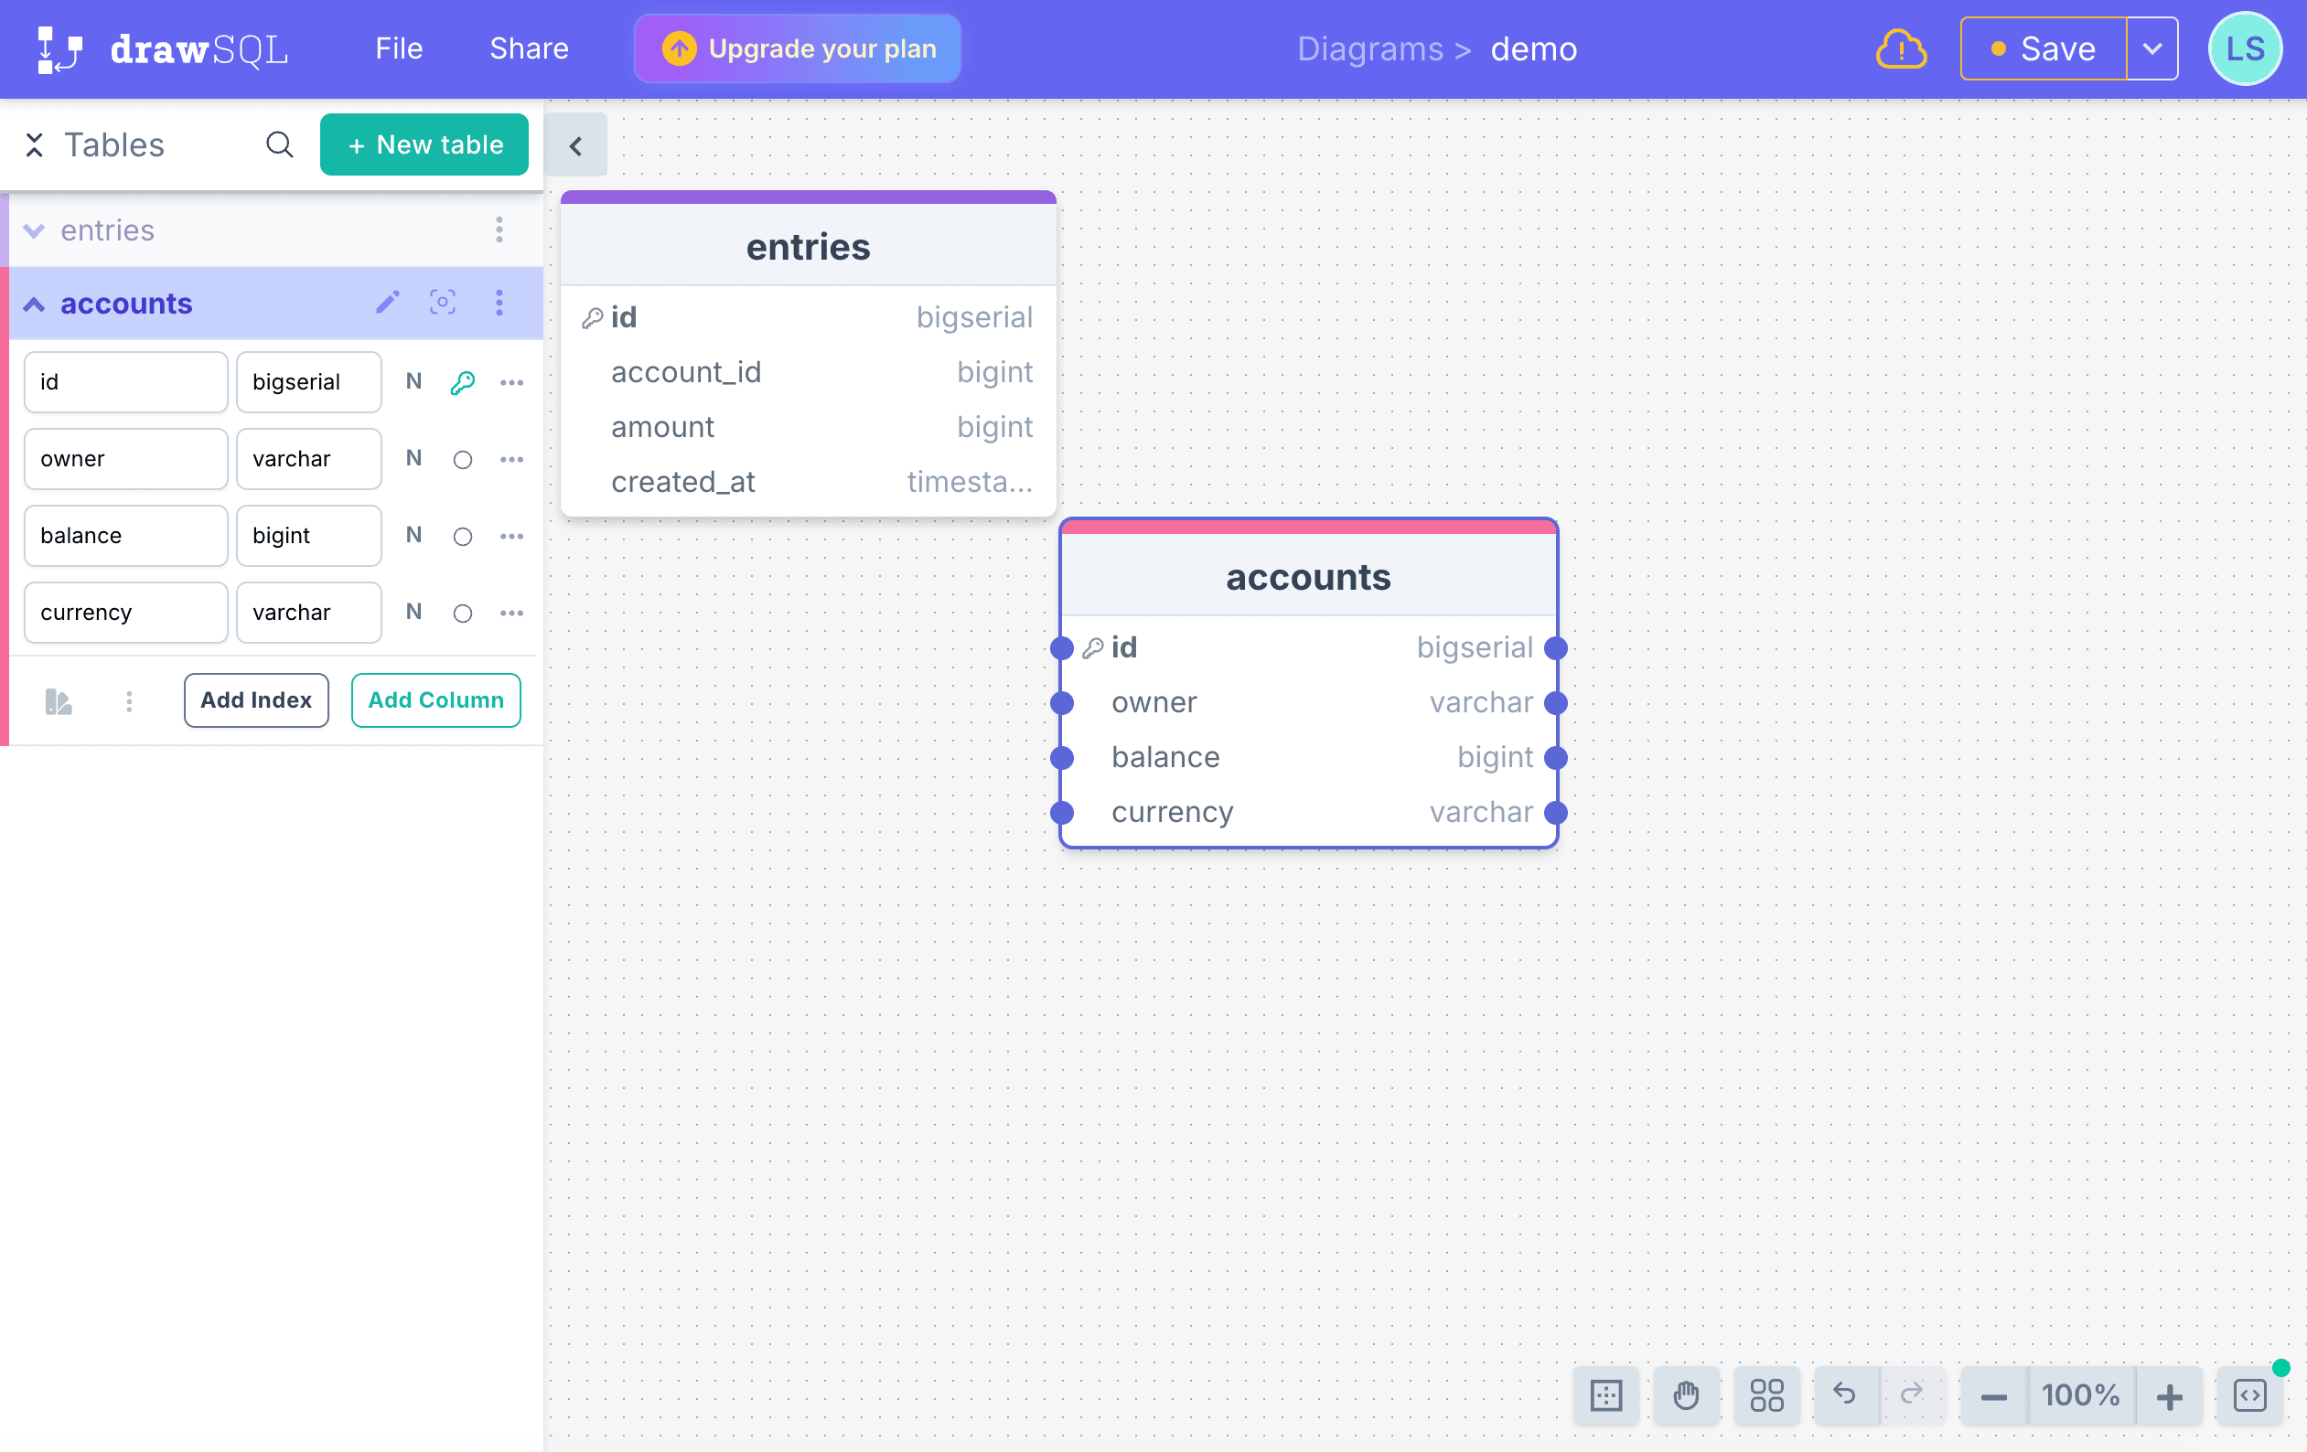The height and width of the screenshot is (1452, 2307).
Task: Click the search tables magnifier icon
Action: (x=279, y=144)
